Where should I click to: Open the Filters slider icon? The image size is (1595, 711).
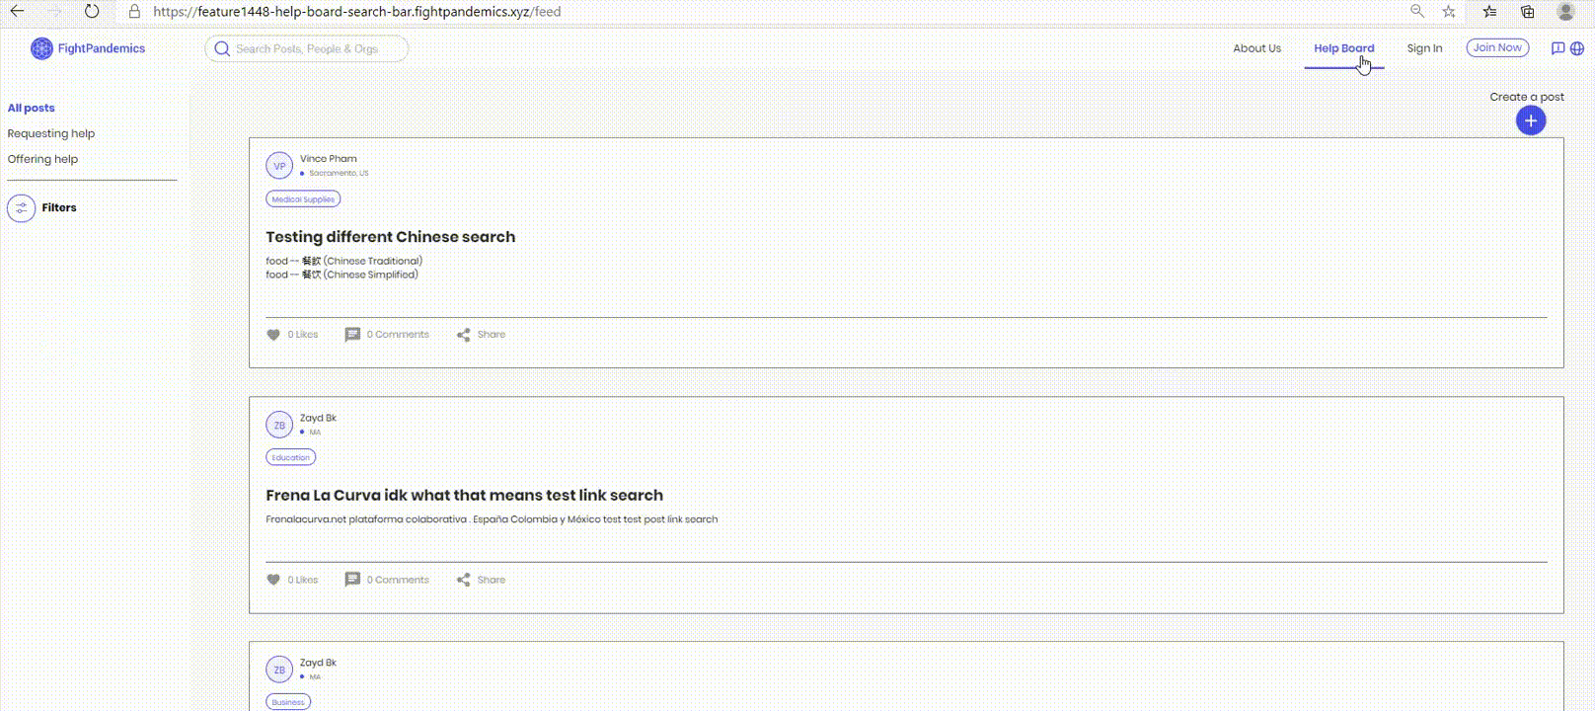click(22, 208)
